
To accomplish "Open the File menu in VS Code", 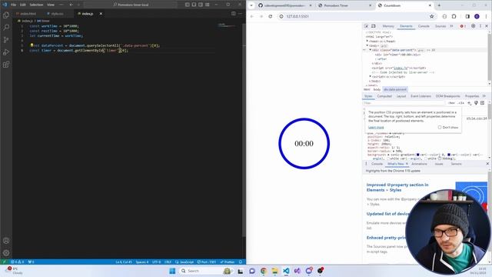I will coord(14,5).
